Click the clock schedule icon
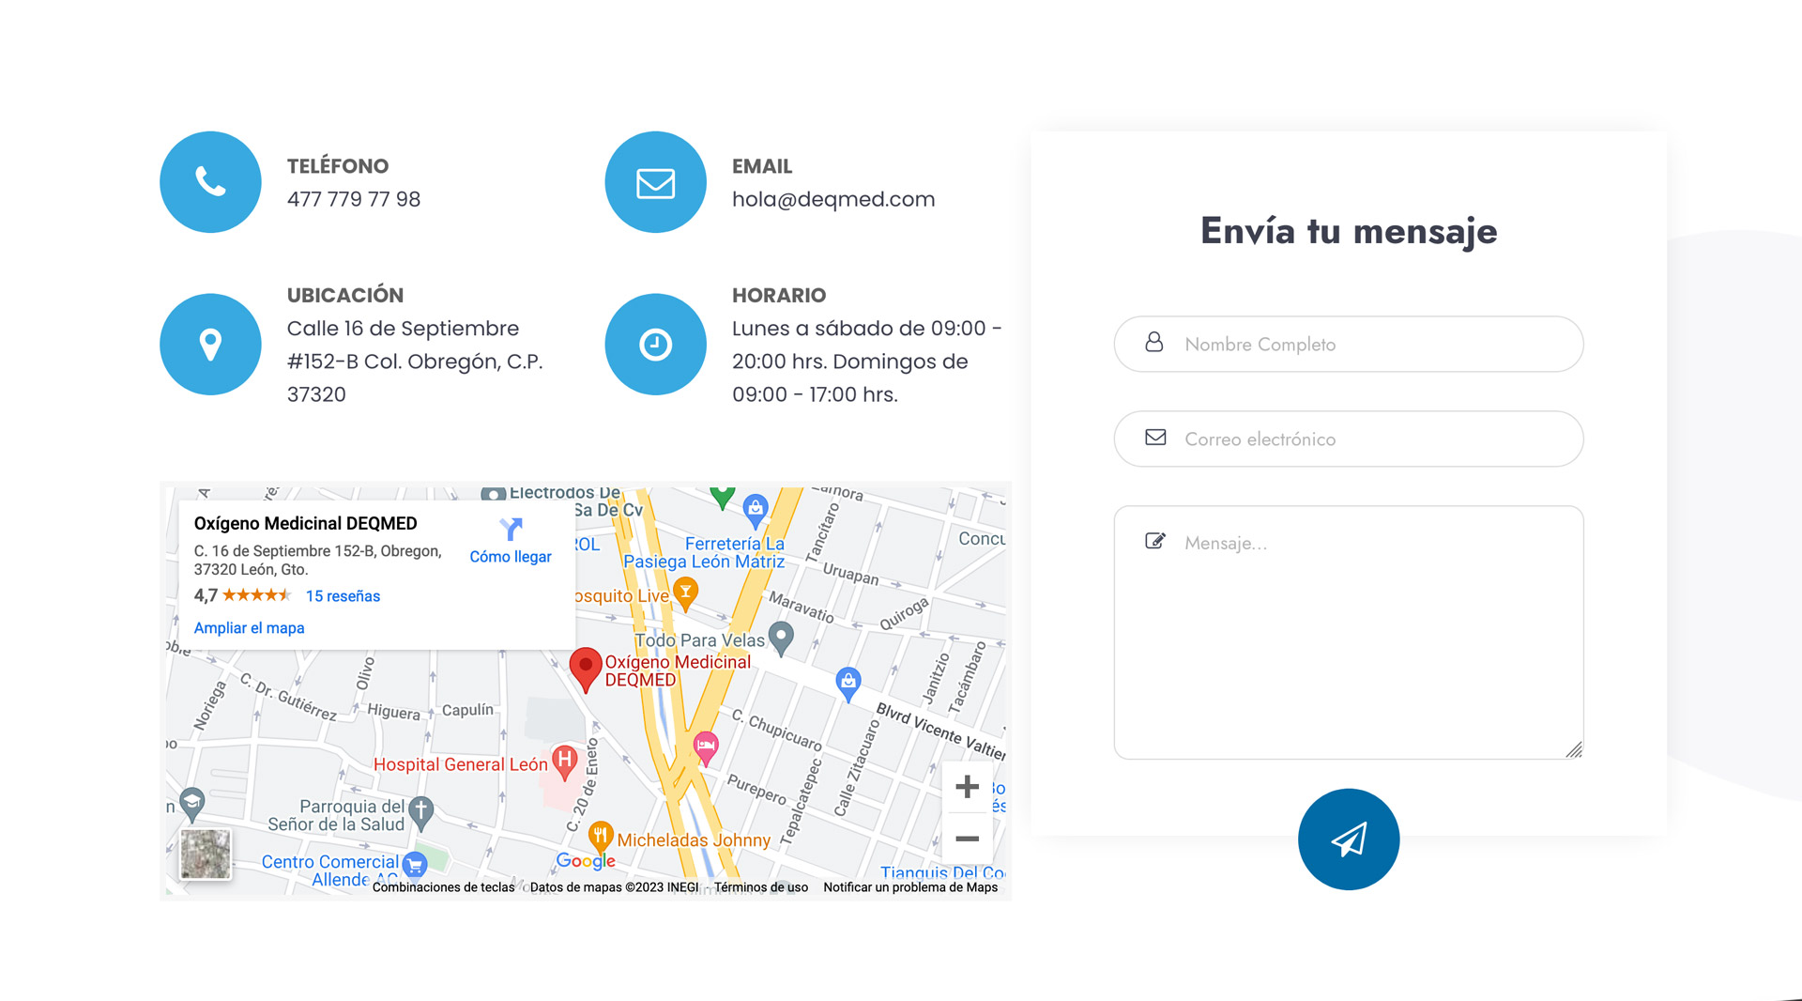The image size is (1802, 1001). tap(655, 344)
